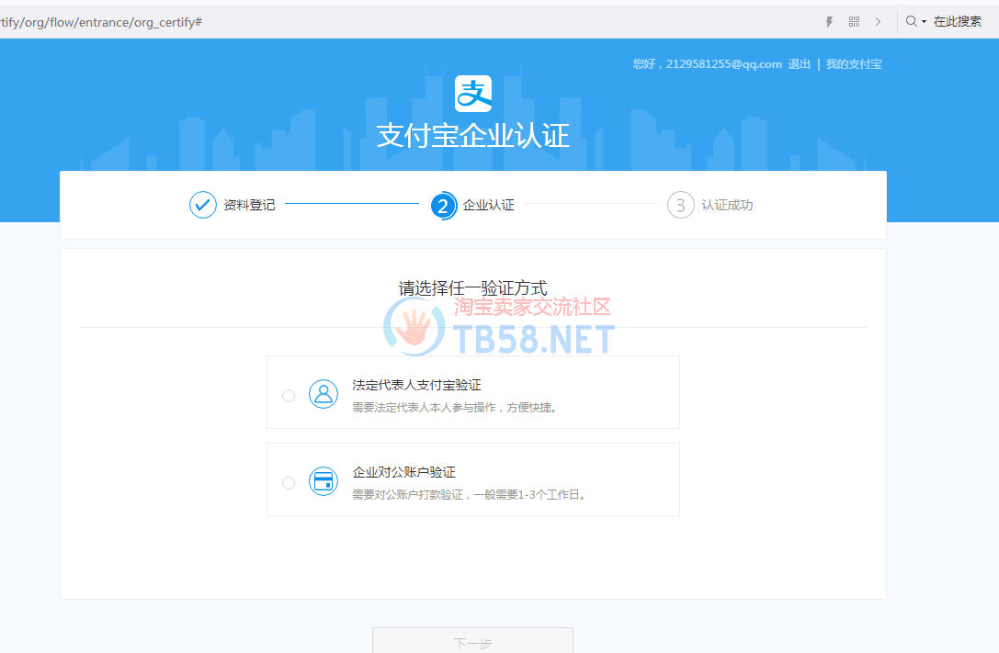Click the Alipay logo icon
The width and height of the screenshot is (999, 653).
point(472,94)
